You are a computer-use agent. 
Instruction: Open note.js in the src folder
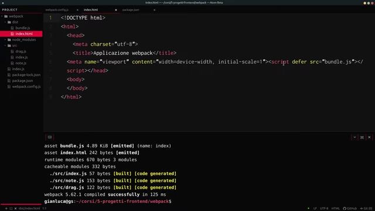tap(21, 63)
